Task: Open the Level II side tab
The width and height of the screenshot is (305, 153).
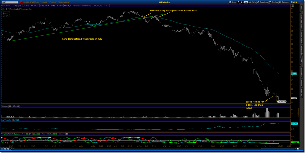Action: (x=302, y=83)
